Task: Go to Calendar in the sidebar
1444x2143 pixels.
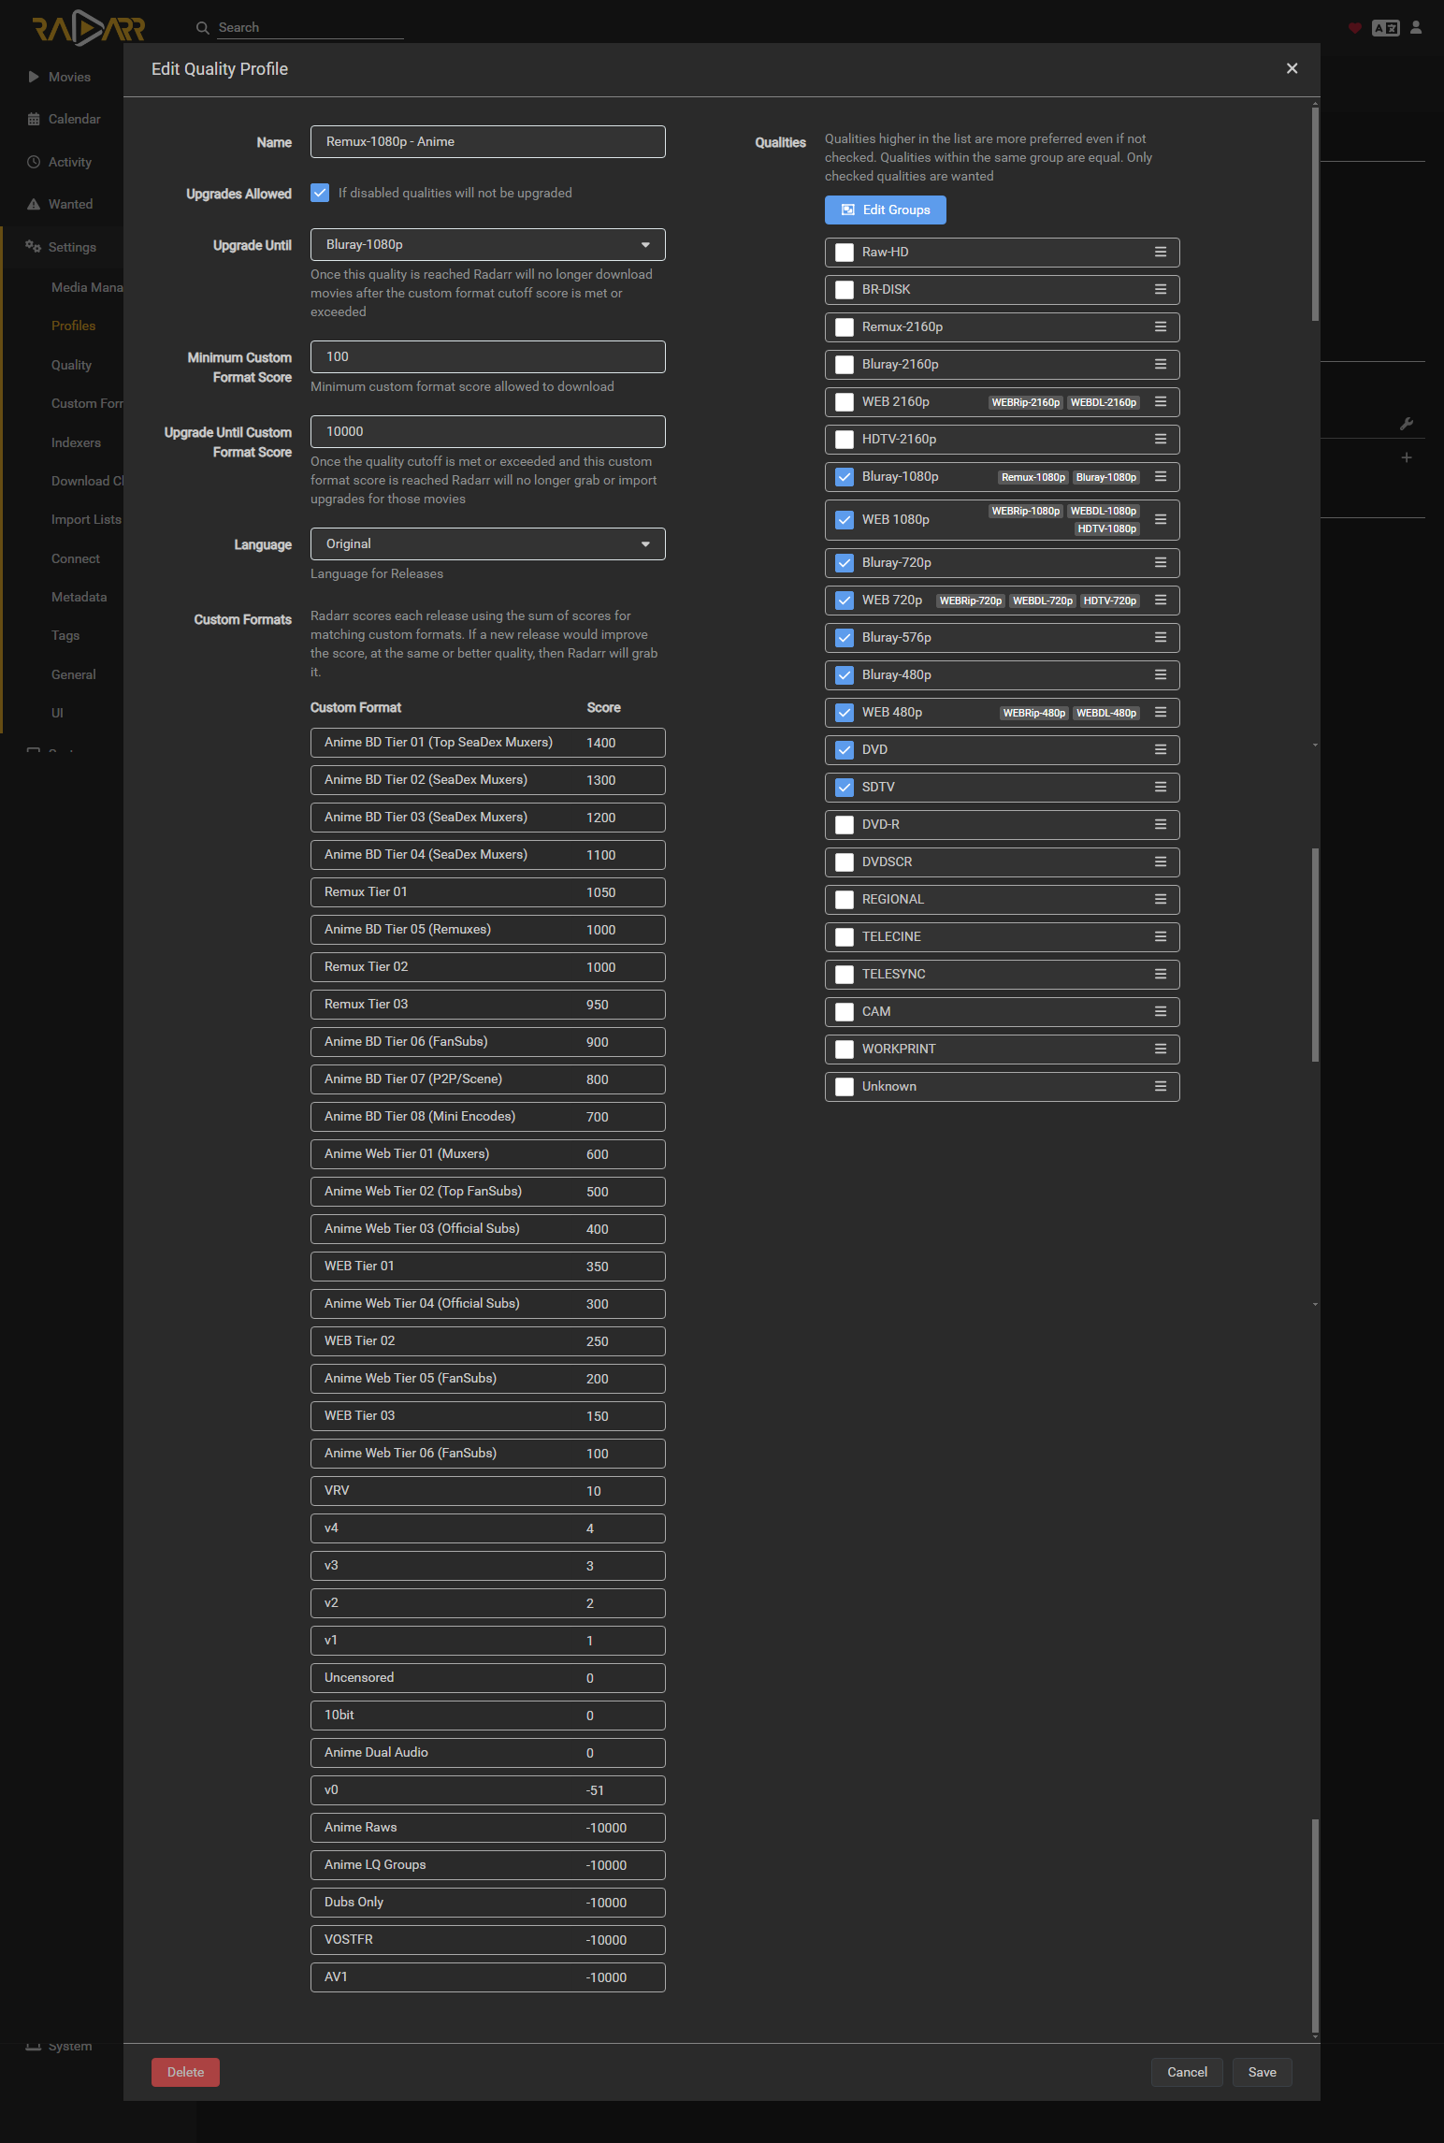Action: [74, 119]
